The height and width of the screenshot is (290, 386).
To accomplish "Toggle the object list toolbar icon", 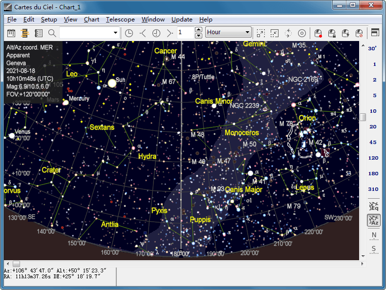I will tap(39, 33).
